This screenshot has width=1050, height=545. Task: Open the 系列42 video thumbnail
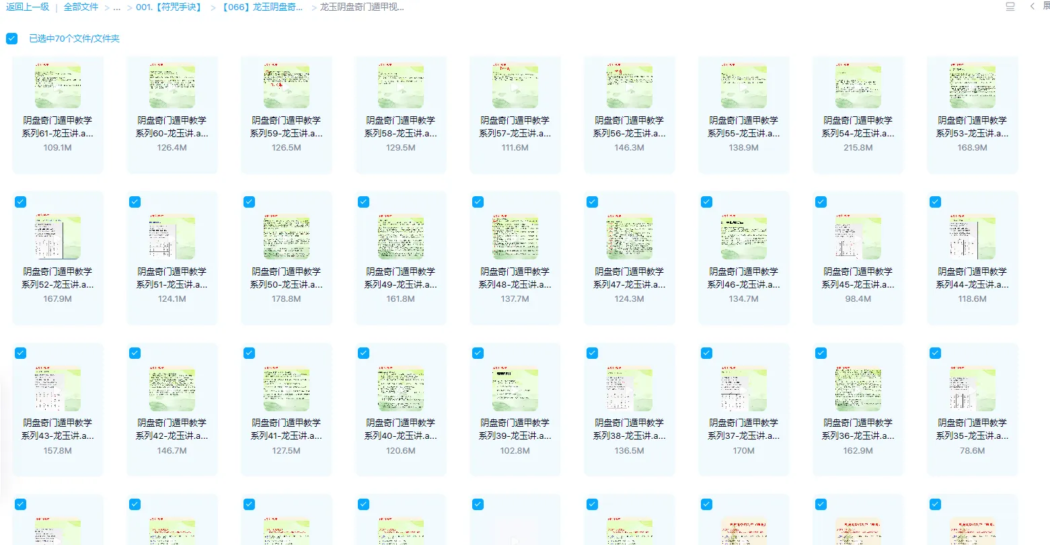tap(172, 388)
